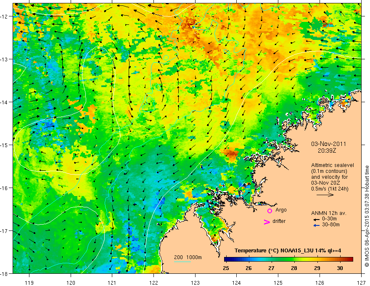Click the latitude axis label -17
This screenshot has width=370, height=286.
(x=5, y=231)
